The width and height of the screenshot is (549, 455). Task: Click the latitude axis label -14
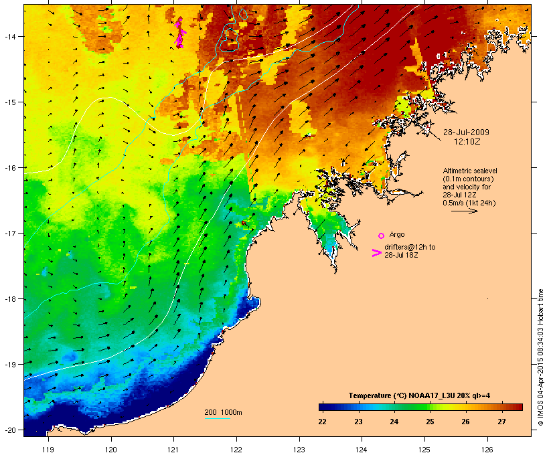[x=9, y=37]
